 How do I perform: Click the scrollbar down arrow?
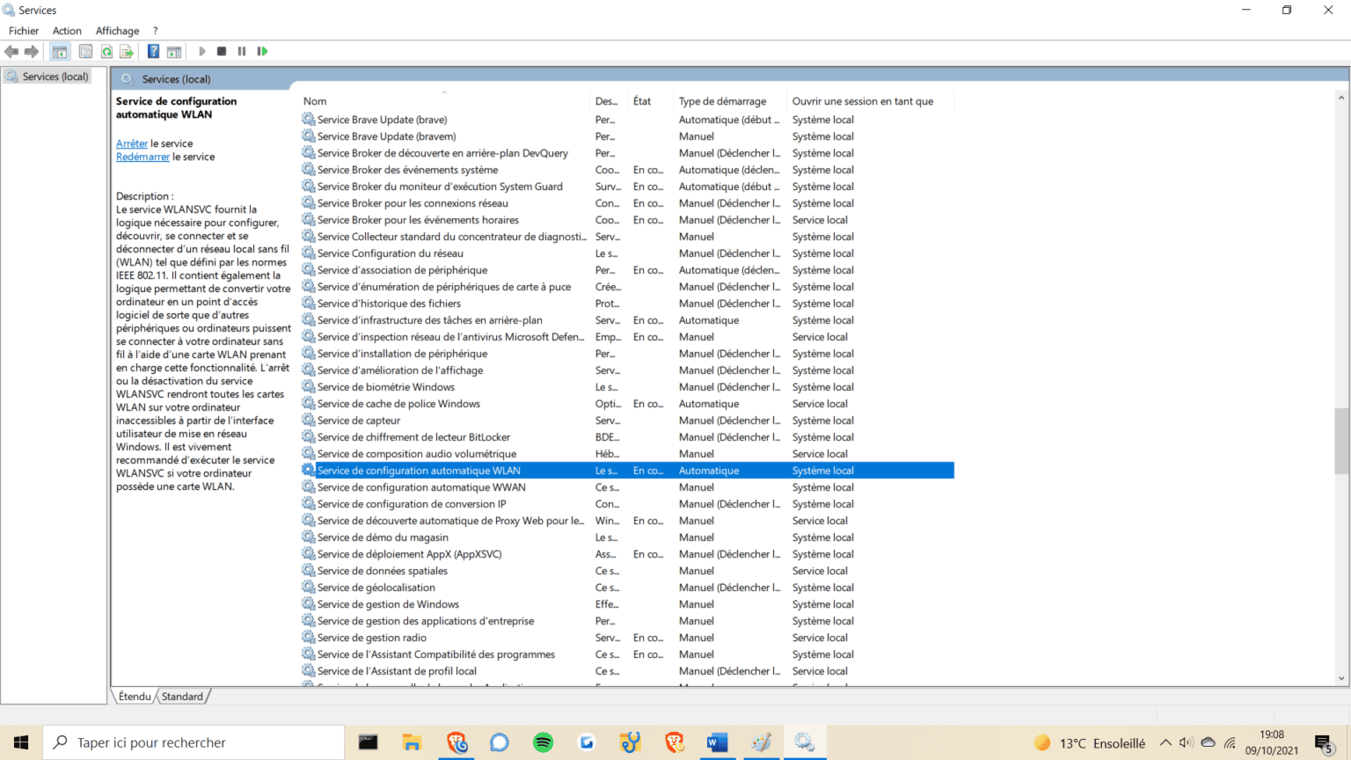pos(1341,678)
